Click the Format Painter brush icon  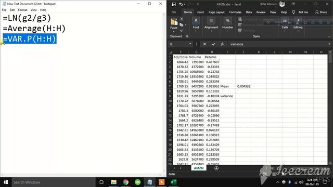182,31
